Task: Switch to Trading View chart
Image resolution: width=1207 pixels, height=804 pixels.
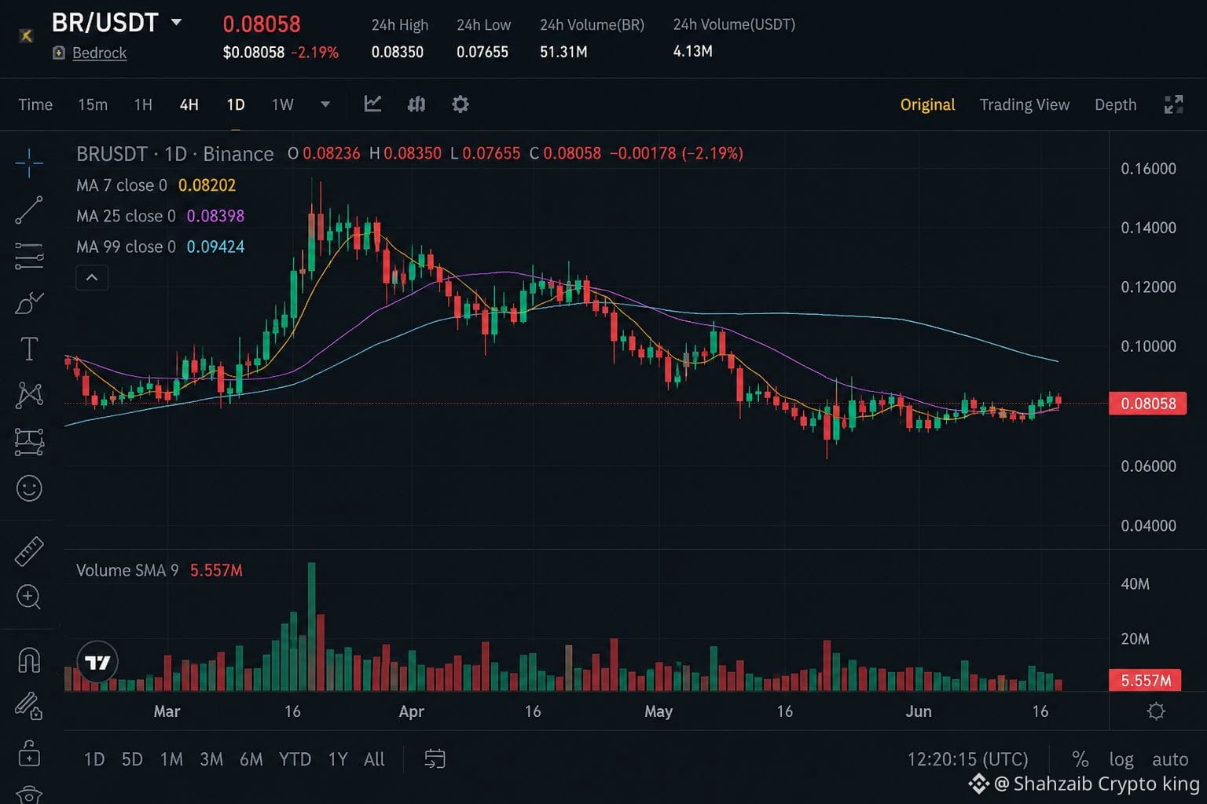Action: click(x=1024, y=104)
